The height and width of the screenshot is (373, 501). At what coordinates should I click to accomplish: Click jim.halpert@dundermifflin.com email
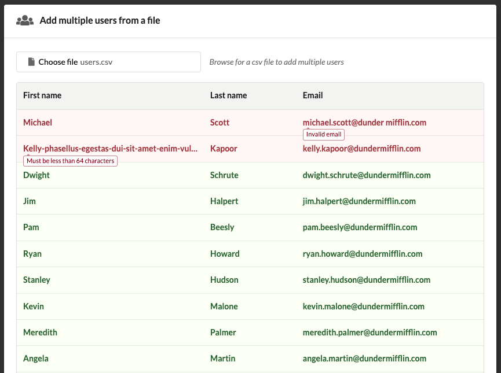[359, 201]
